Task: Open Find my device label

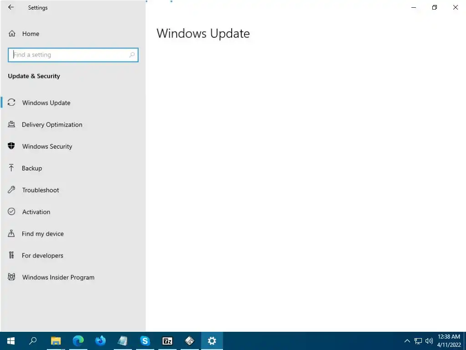Action: point(43,234)
